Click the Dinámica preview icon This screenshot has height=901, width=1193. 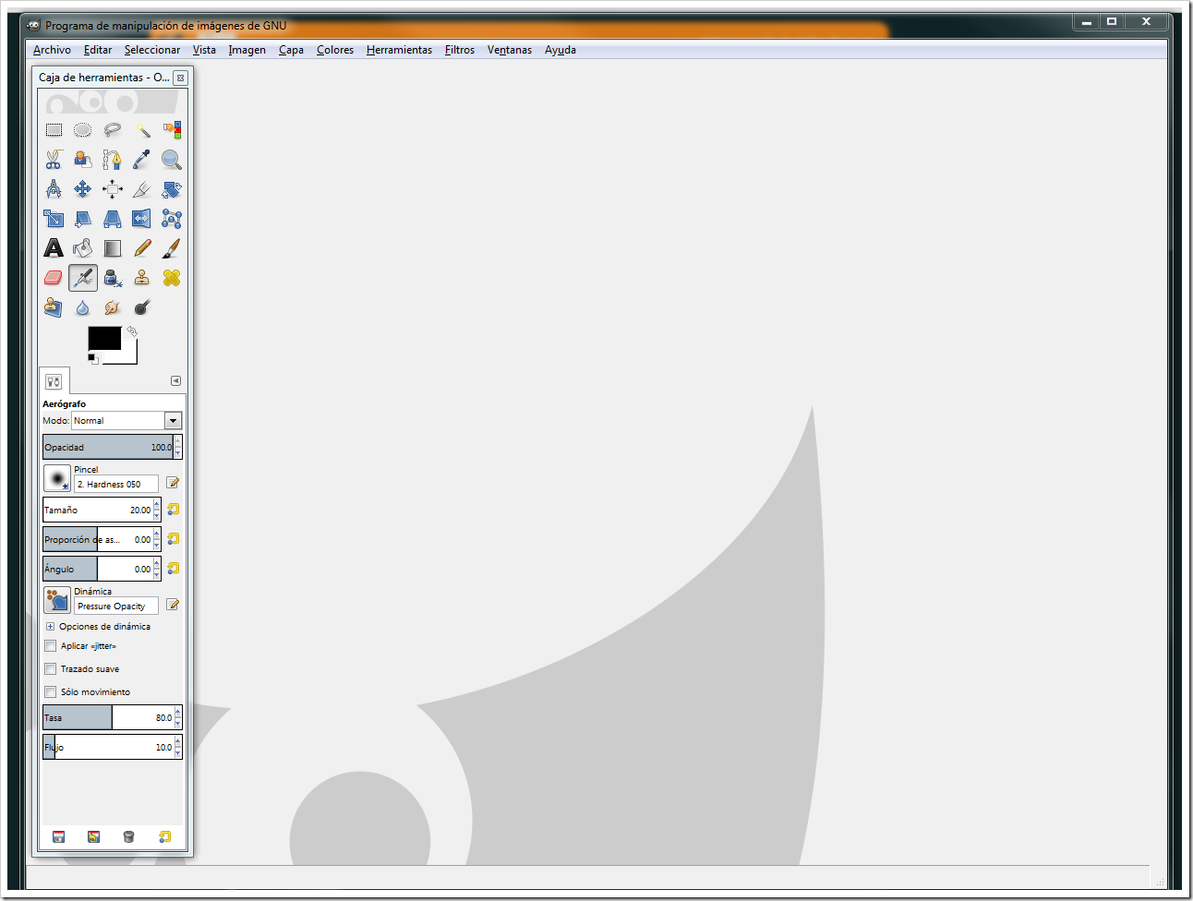[57, 600]
